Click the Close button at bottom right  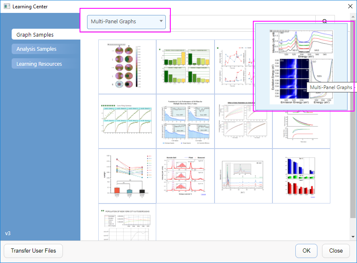[336, 251]
